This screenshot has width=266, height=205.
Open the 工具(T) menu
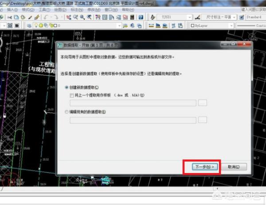(44, 9)
